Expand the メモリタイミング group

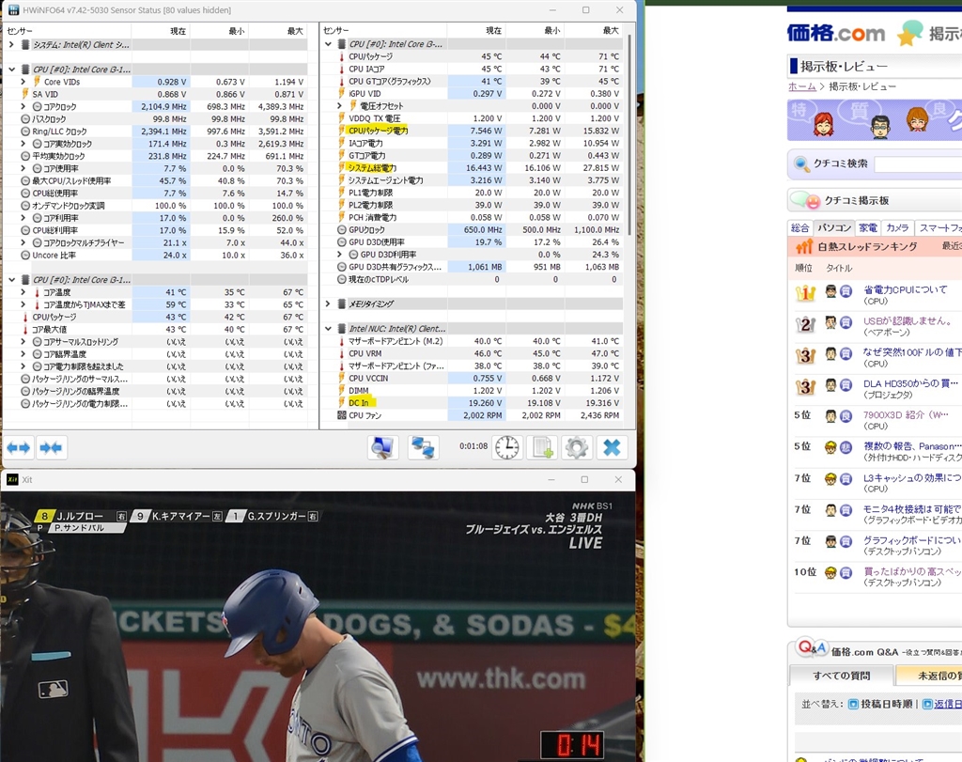328,303
